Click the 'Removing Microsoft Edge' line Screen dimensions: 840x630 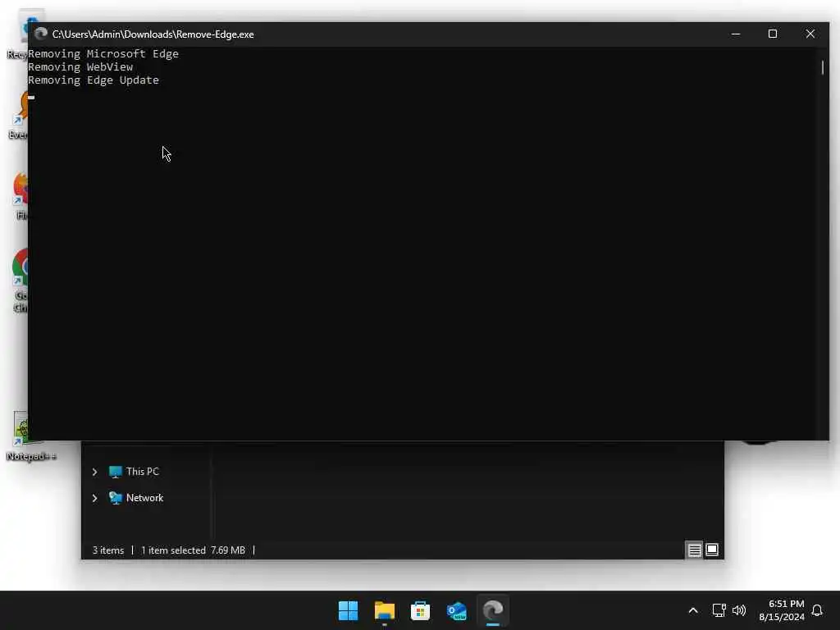(103, 53)
